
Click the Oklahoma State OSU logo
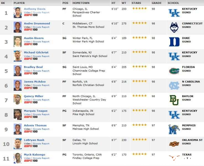(174, 144)
